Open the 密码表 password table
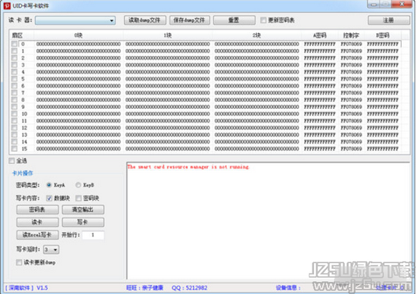The image size is (416, 294). [x=37, y=209]
